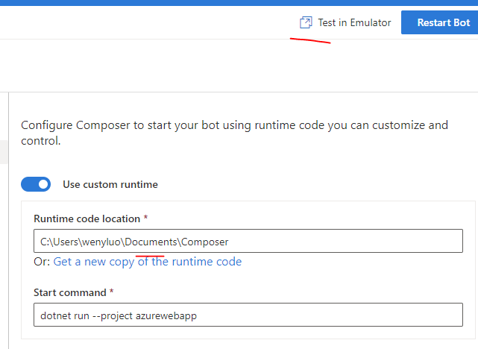Click the Test in Emulator pop-out icon
The image size is (478, 349).
[x=305, y=22]
